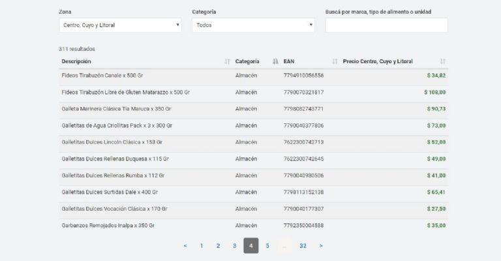Viewport: 501px width, 261px height.
Task: Click Garbanzos Remojados Inalpa row
Action: coord(108,225)
